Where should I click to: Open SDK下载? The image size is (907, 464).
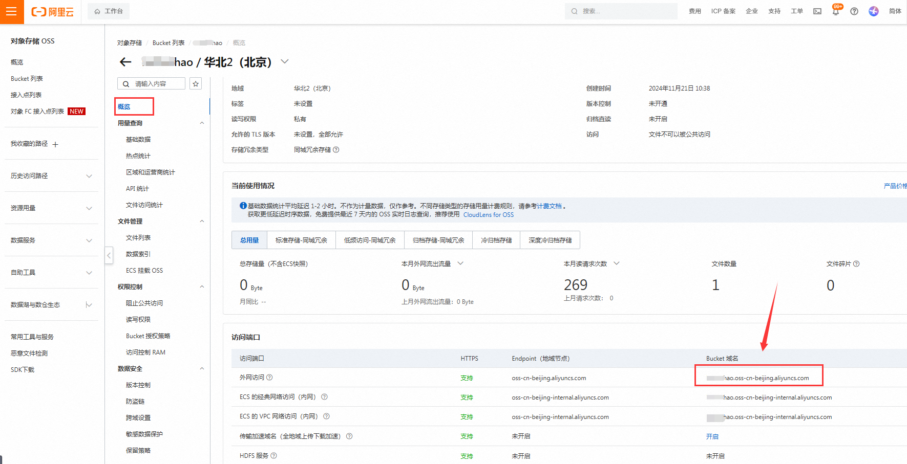coord(23,369)
